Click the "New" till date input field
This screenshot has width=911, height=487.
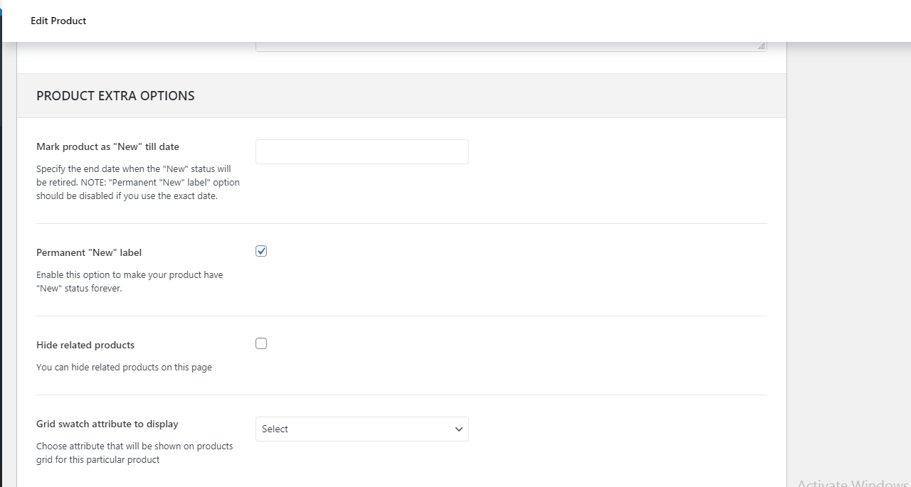tap(362, 151)
